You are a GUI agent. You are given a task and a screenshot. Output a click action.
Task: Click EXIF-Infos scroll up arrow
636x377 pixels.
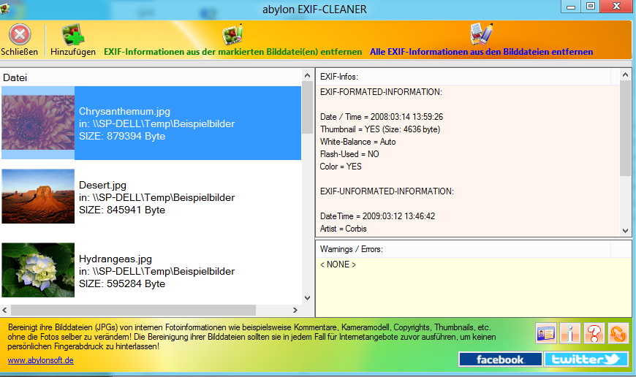click(625, 75)
